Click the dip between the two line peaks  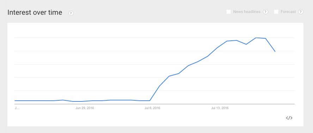pos(246,44)
